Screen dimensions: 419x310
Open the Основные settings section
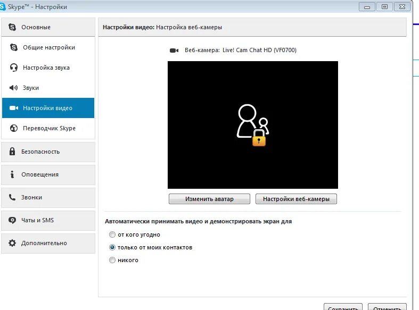coord(48,27)
